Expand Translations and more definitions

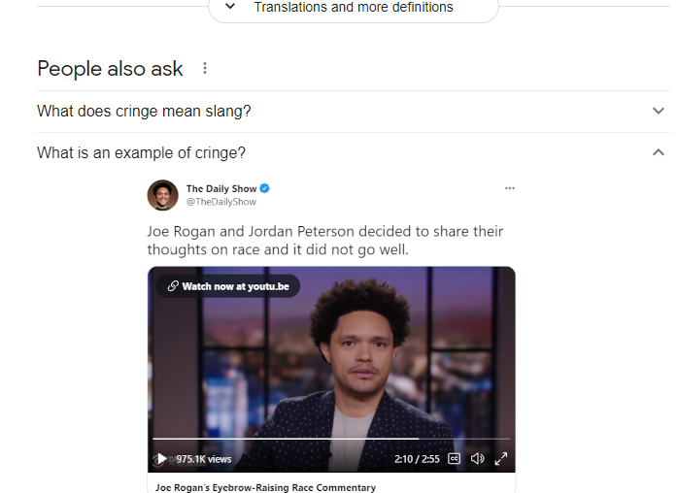point(354,8)
